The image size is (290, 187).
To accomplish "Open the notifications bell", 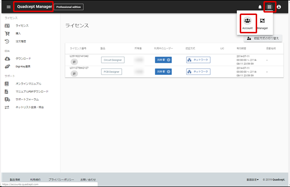I will tap(260, 7).
